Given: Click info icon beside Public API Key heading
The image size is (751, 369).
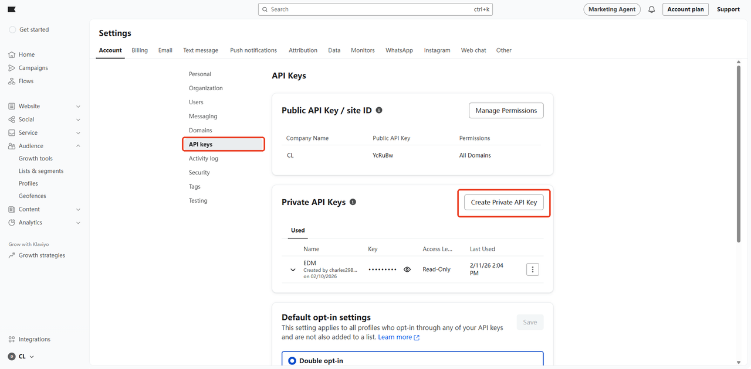Looking at the screenshot, I should coord(379,110).
